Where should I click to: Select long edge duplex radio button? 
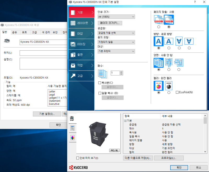[169, 69]
